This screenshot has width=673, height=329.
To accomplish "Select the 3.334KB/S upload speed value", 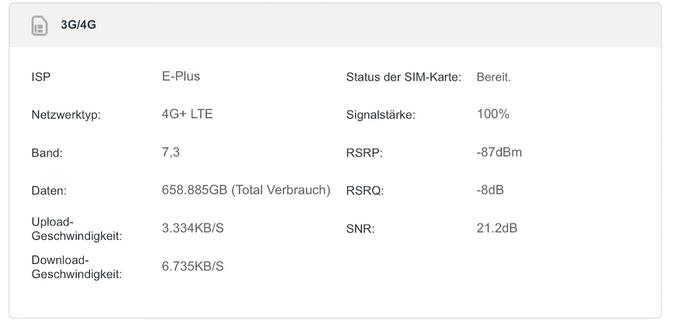I will coord(193,229).
